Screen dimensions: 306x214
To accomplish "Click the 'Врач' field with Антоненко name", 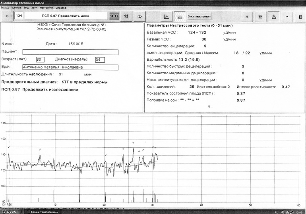I will coord(70,67).
